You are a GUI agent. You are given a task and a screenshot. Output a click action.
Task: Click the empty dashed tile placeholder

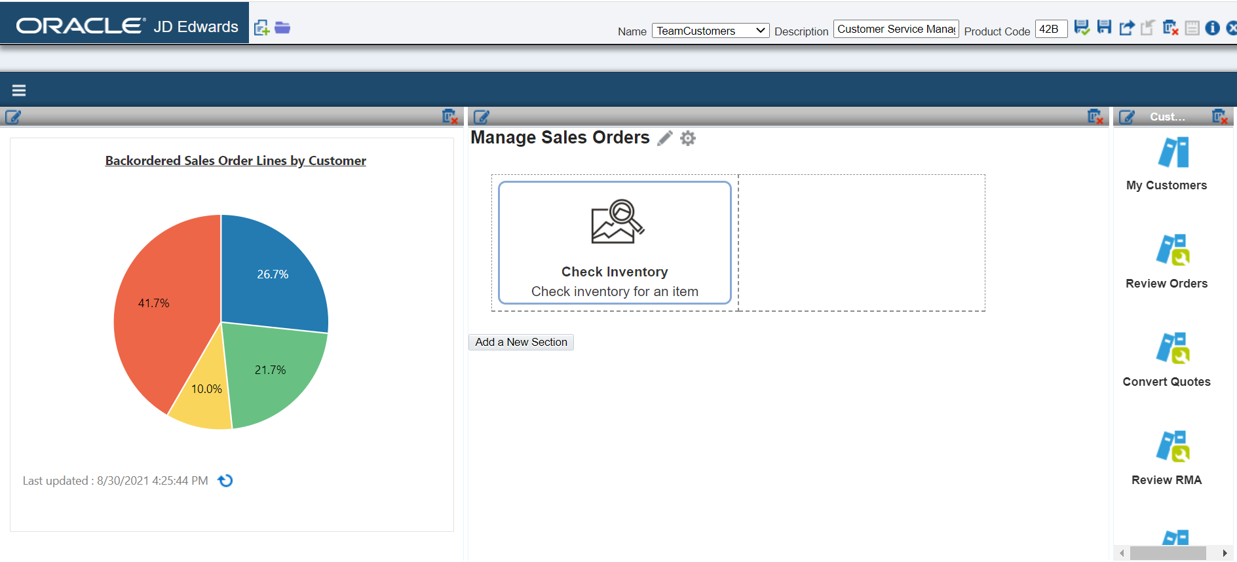click(862, 243)
